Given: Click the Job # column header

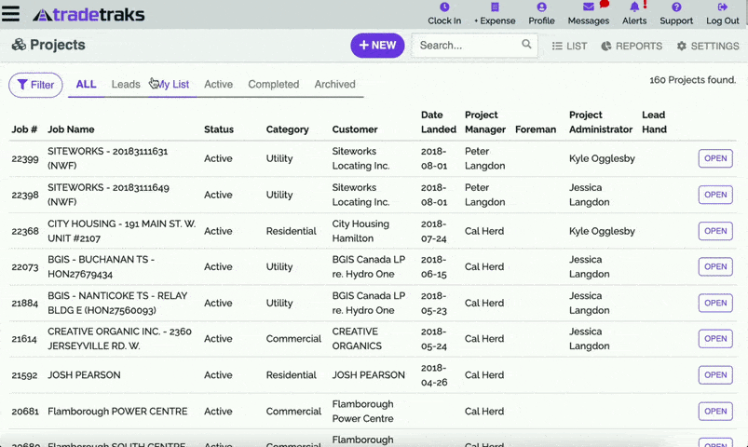Looking at the screenshot, I should (x=24, y=129).
